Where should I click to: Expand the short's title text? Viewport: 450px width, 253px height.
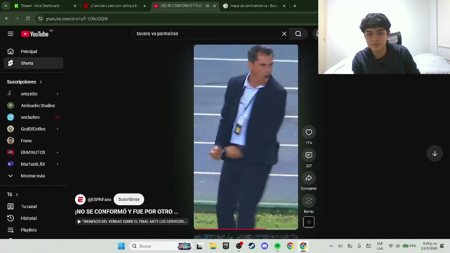pyautogui.click(x=127, y=212)
